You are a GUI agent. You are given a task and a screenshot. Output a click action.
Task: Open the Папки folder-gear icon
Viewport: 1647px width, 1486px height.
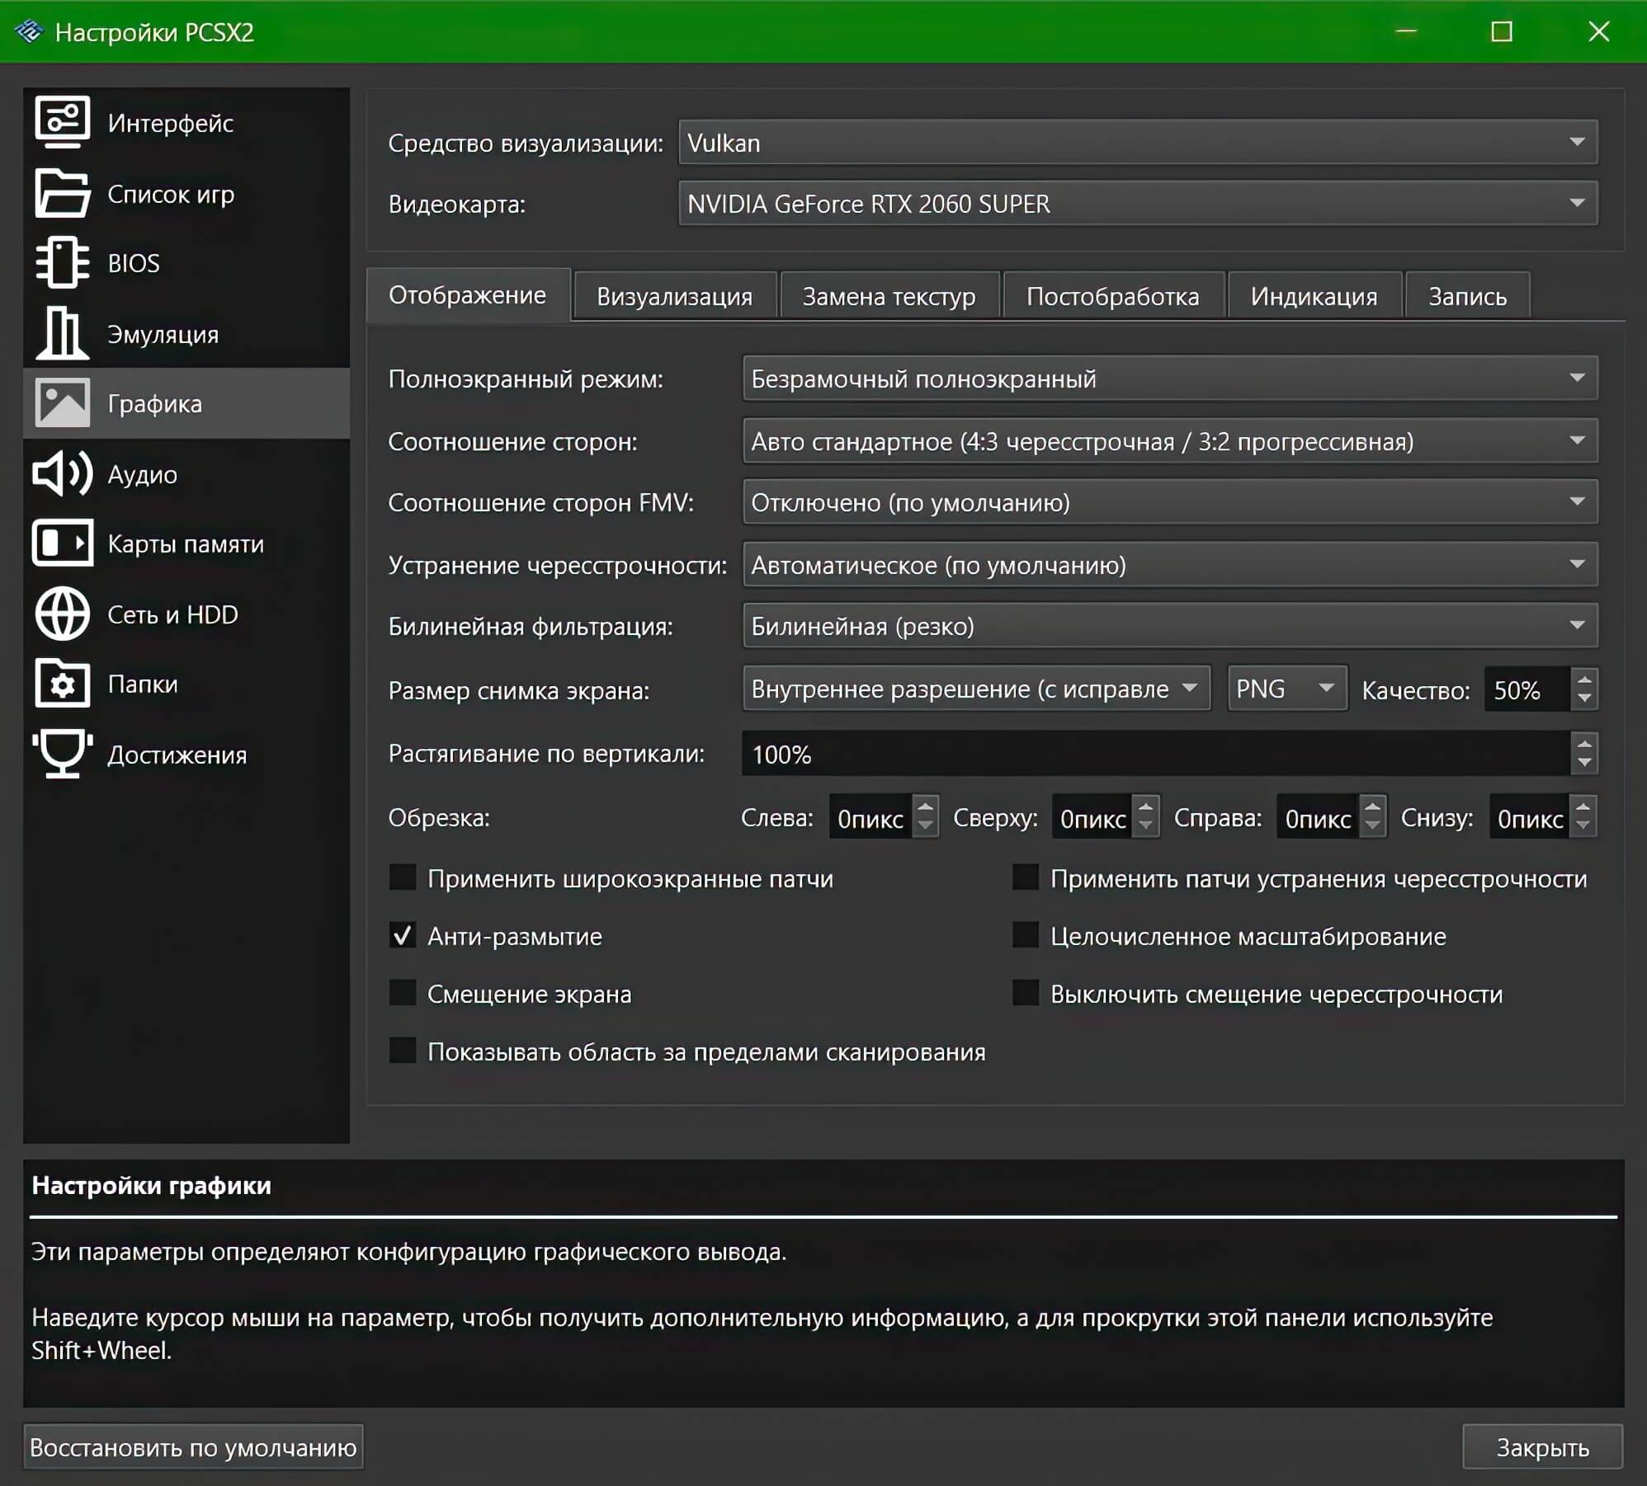[x=62, y=684]
